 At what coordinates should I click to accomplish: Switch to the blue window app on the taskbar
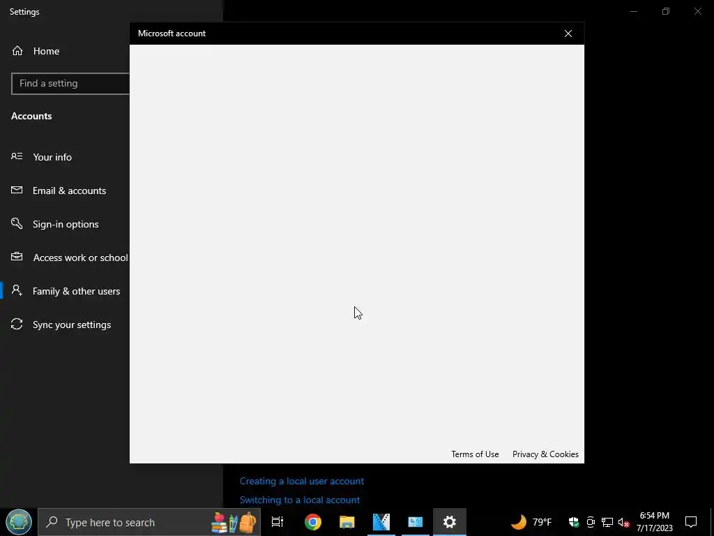coord(416,522)
